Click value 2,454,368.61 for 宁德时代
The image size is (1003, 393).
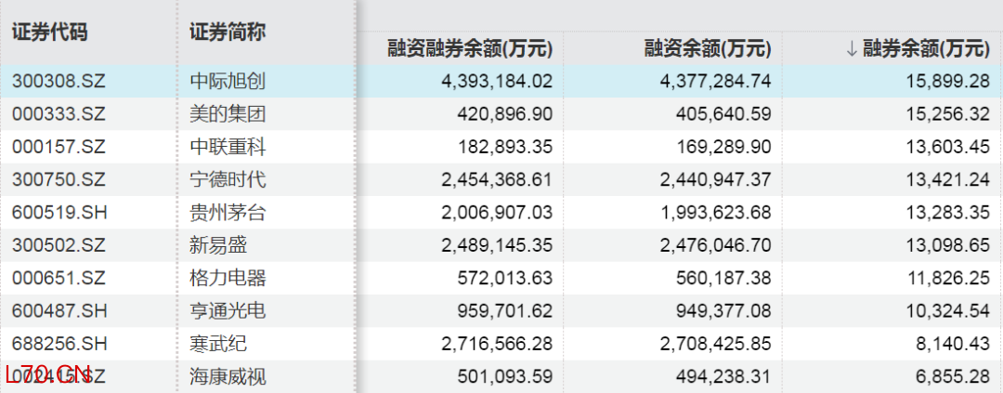pos(496,180)
